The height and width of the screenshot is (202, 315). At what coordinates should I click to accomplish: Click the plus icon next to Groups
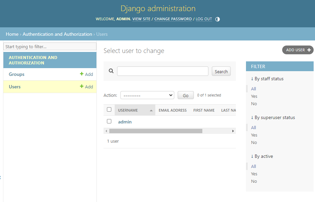(82, 74)
